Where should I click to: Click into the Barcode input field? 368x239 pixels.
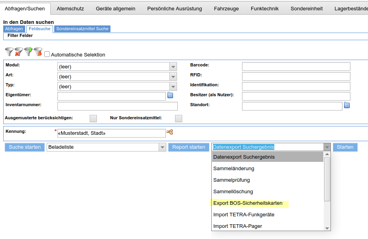[x=296, y=66]
